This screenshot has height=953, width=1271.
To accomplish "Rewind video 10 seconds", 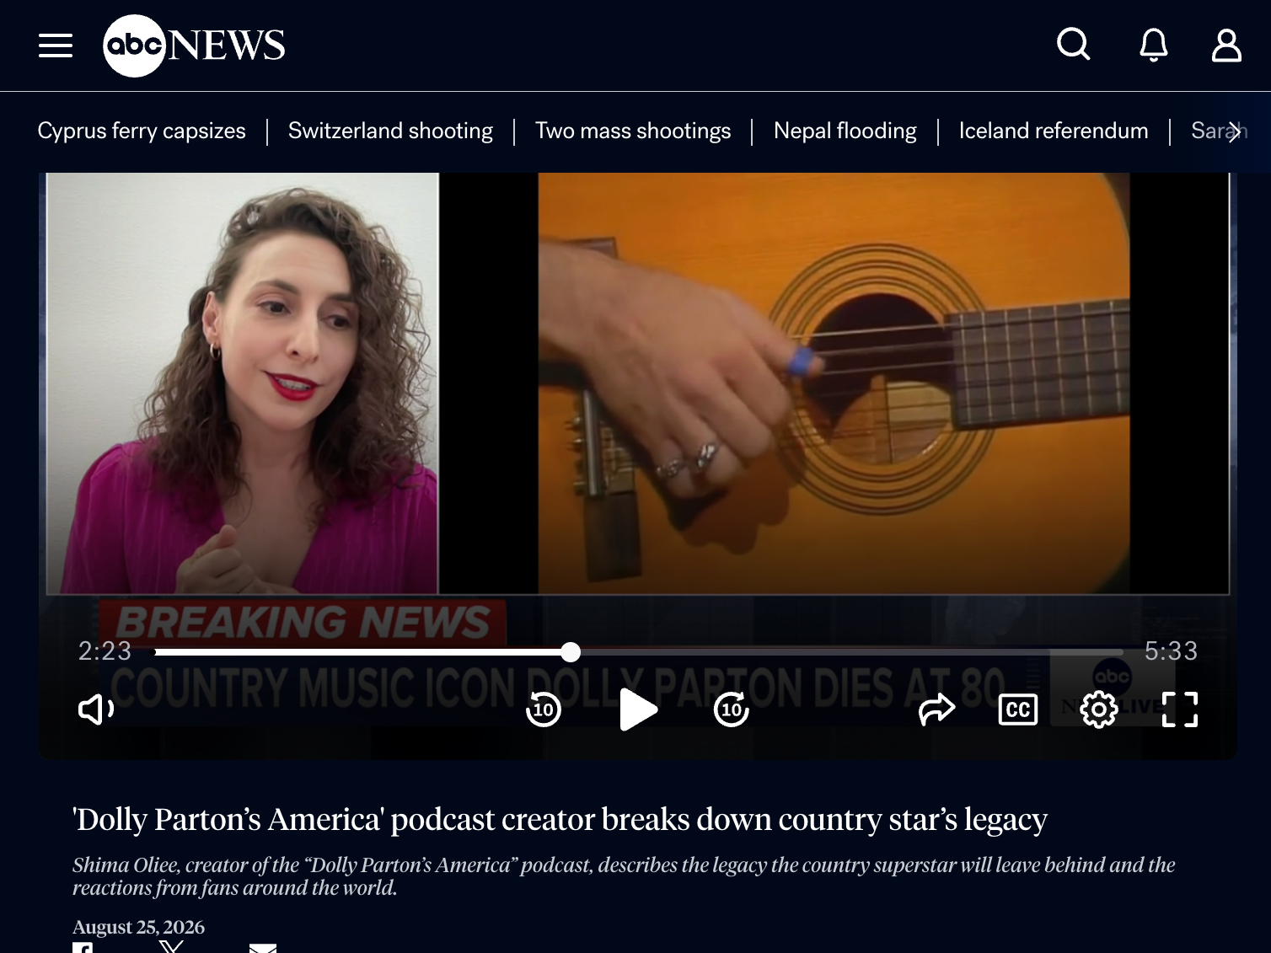I will click(x=544, y=709).
